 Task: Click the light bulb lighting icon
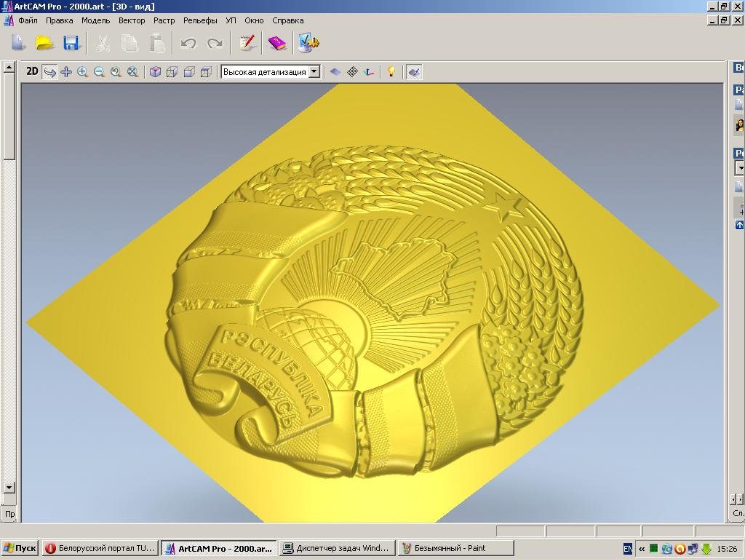[391, 72]
